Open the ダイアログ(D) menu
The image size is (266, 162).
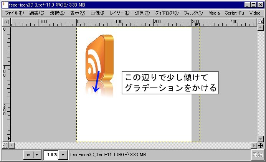(167, 13)
